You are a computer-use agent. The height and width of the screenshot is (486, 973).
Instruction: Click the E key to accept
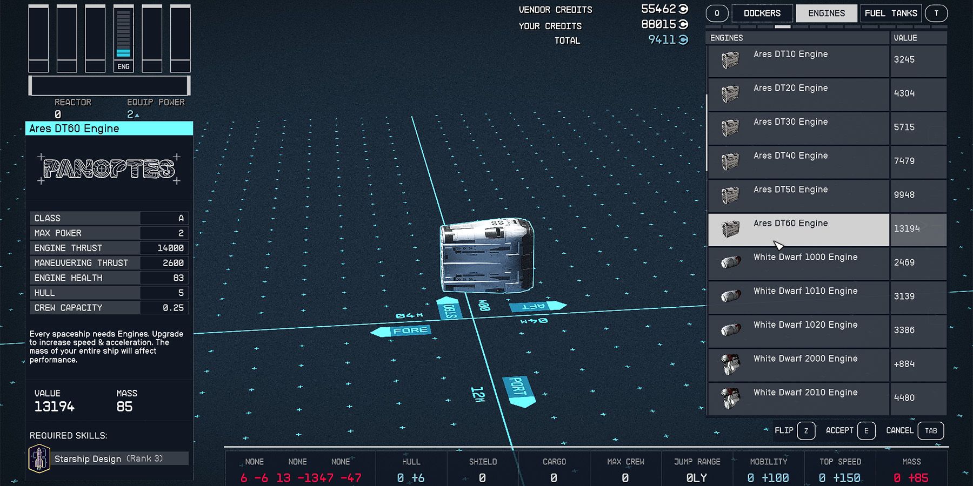(866, 431)
